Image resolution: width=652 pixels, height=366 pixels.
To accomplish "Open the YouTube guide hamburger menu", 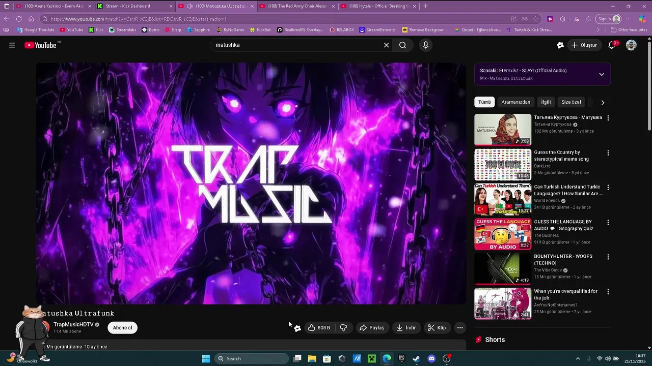I will coord(12,45).
